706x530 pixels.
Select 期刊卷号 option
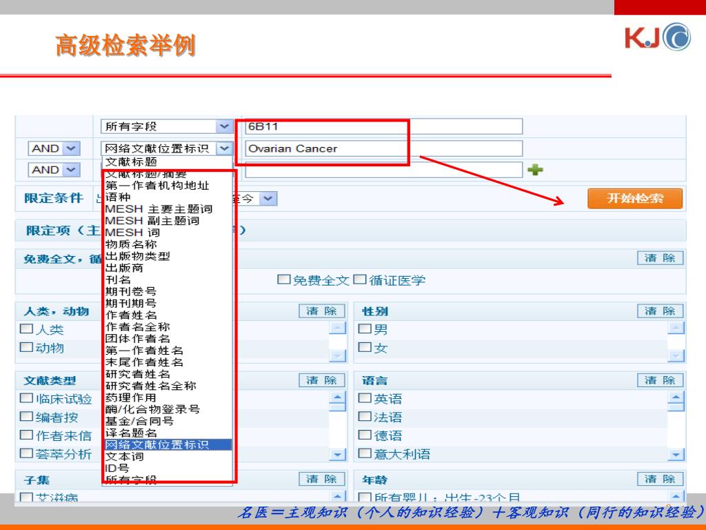point(131,291)
